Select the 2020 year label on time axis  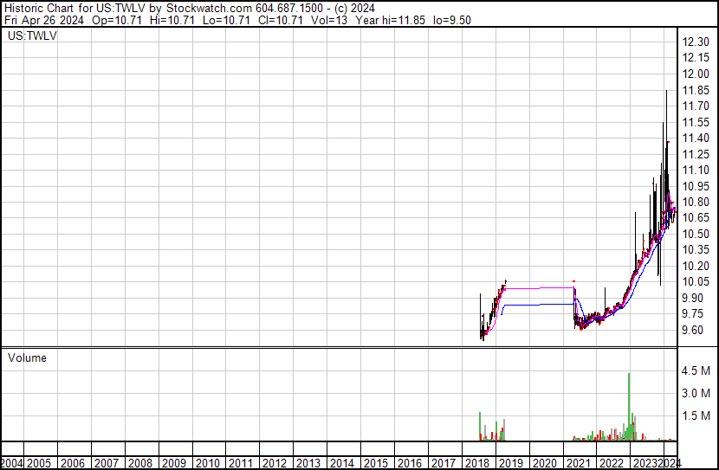click(x=544, y=464)
